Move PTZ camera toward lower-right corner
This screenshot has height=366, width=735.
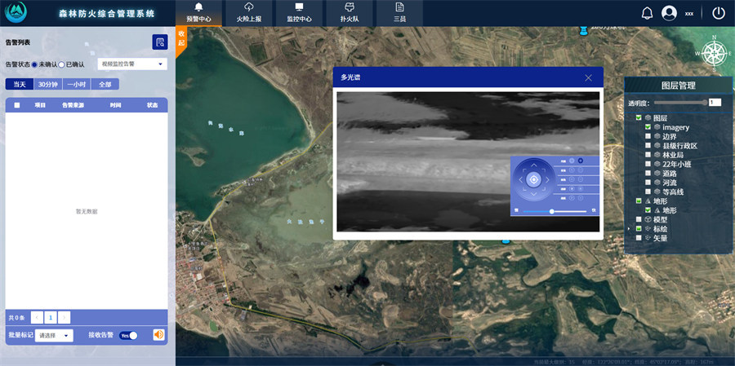544,189
